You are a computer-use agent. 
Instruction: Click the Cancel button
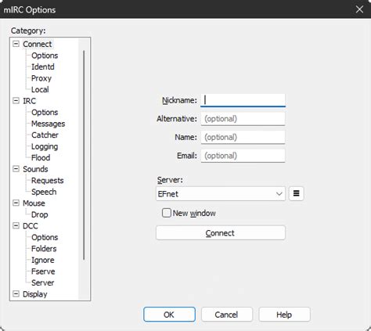point(226,315)
